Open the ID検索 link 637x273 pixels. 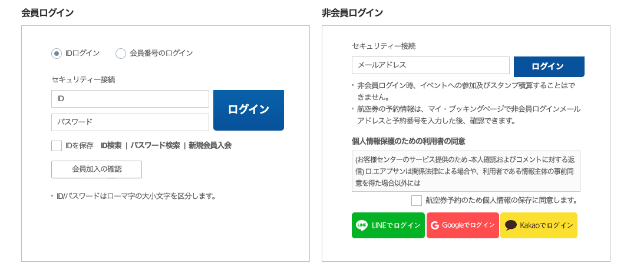click(111, 145)
